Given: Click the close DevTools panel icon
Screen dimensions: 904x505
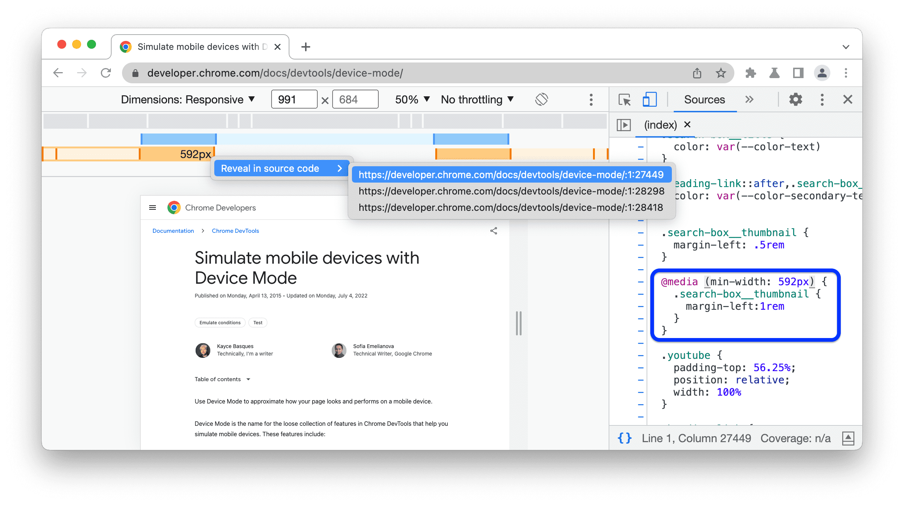Looking at the screenshot, I should click(847, 99).
